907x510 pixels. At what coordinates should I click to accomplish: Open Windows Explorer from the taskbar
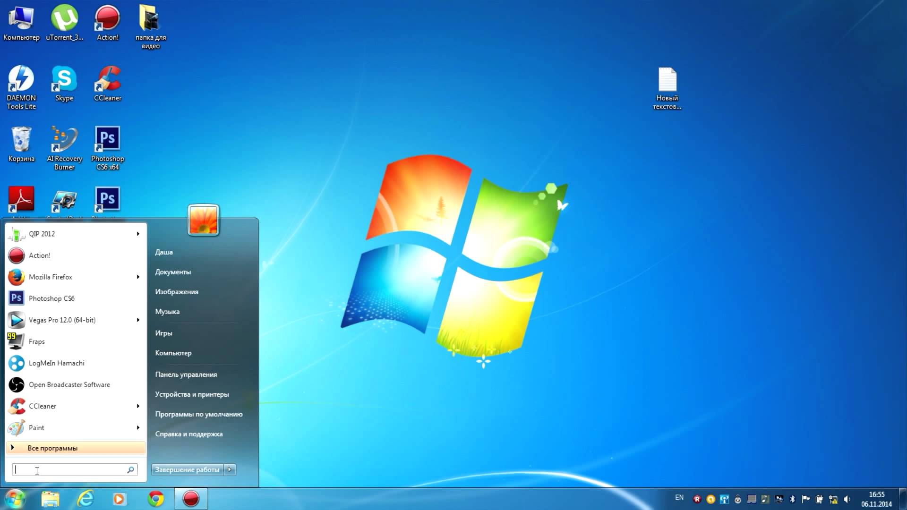(x=50, y=499)
